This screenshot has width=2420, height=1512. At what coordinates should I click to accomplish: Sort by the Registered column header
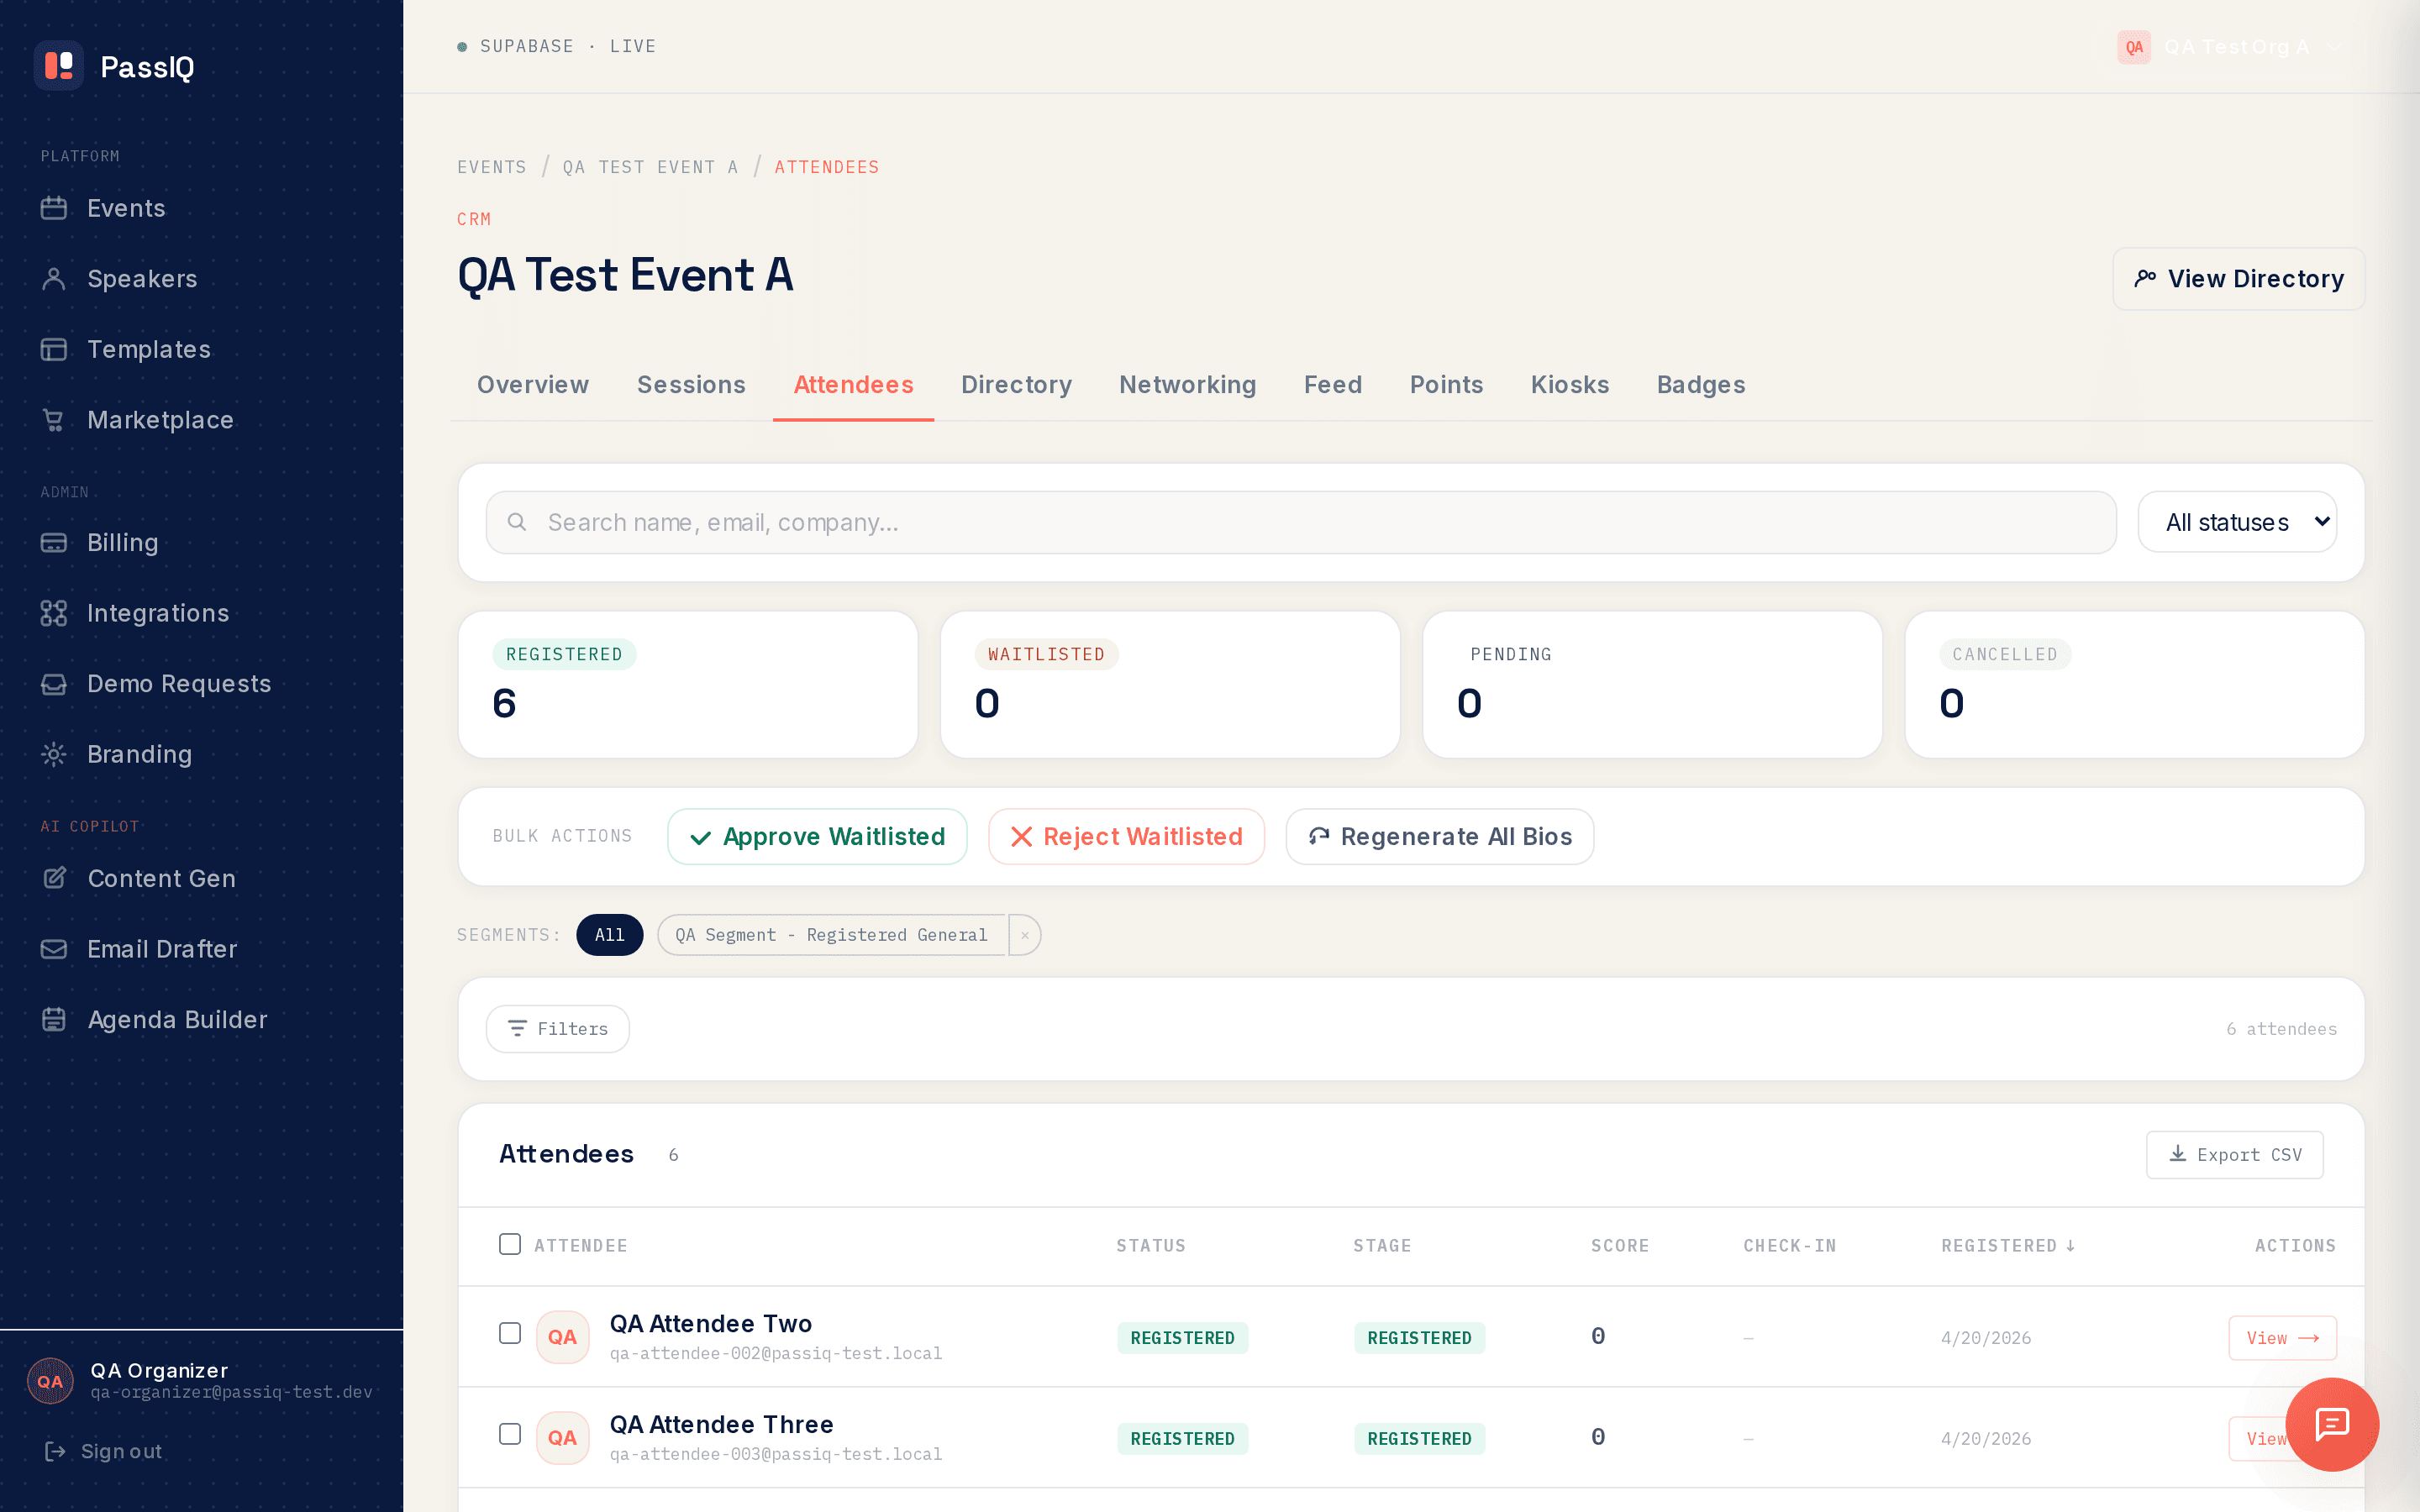(x=2008, y=1245)
